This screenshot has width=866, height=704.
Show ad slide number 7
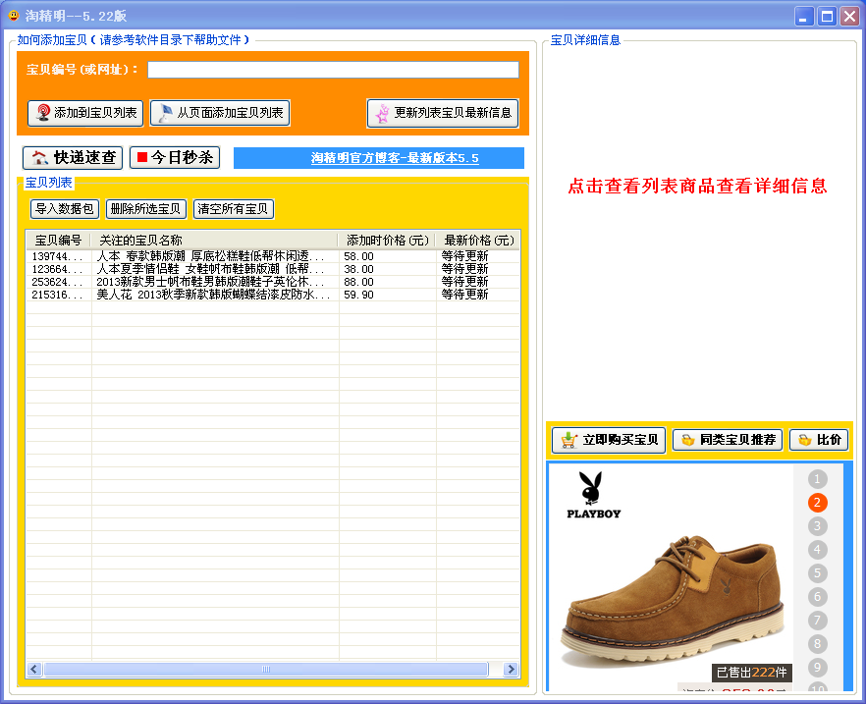[x=817, y=621]
